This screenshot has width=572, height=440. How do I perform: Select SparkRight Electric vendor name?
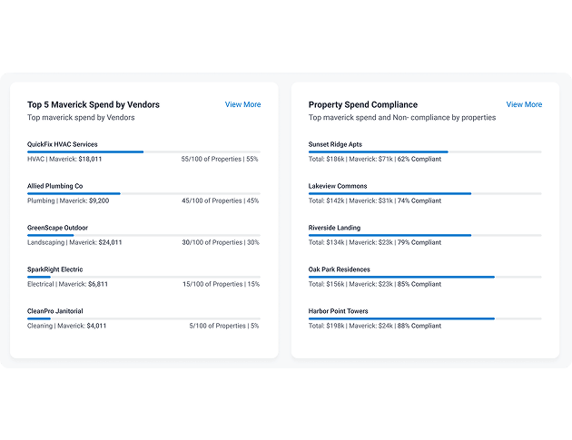coord(55,269)
